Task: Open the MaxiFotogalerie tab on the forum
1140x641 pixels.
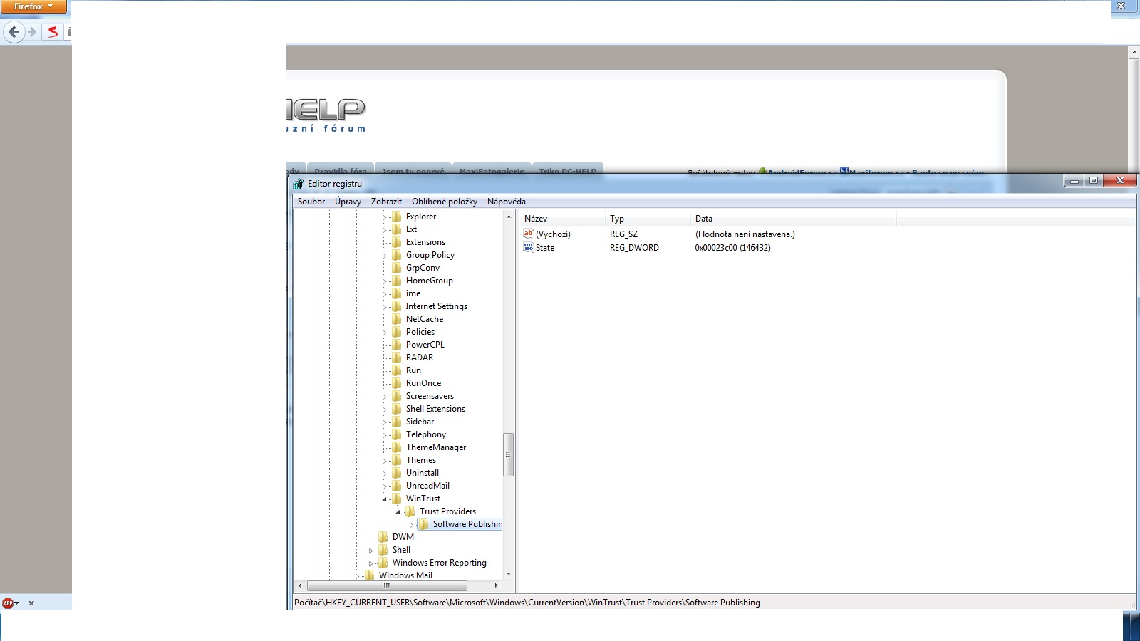Action: 492,171
